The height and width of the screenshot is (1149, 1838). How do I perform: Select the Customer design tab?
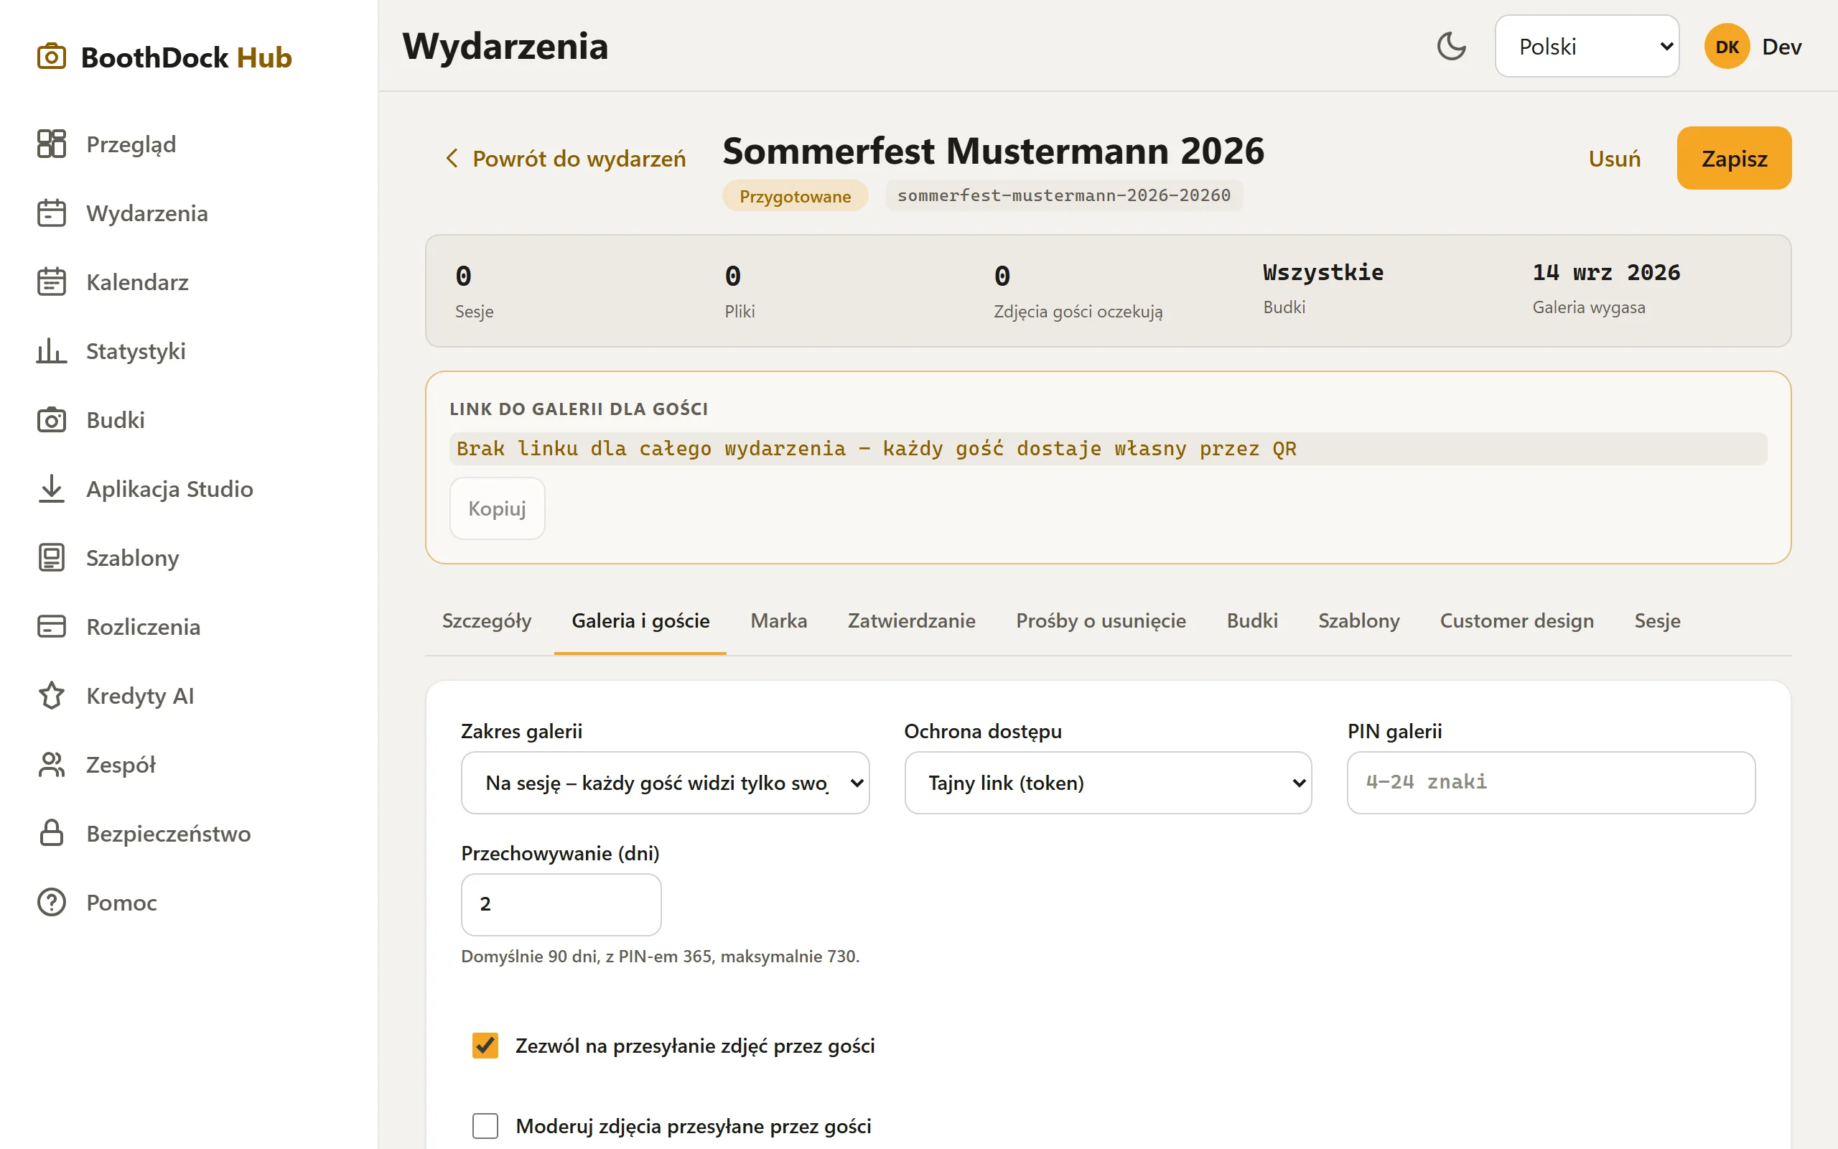[x=1517, y=621]
